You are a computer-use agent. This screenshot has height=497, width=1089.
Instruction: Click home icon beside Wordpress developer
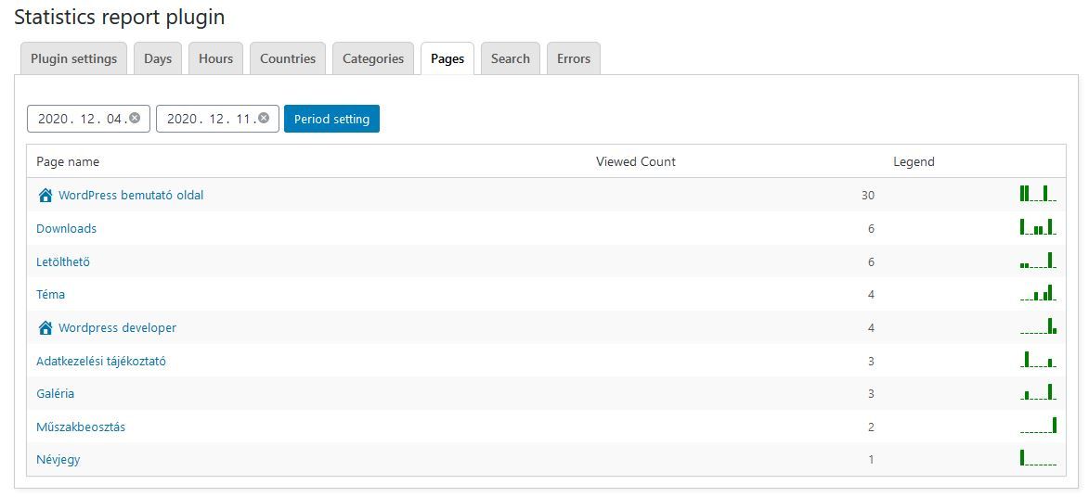pyautogui.click(x=45, y=328)
